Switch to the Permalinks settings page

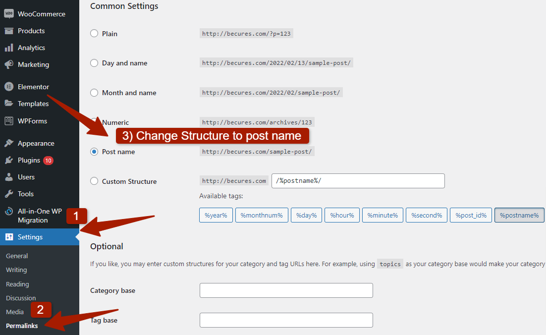pyautogui.click(x=22, y=326)
